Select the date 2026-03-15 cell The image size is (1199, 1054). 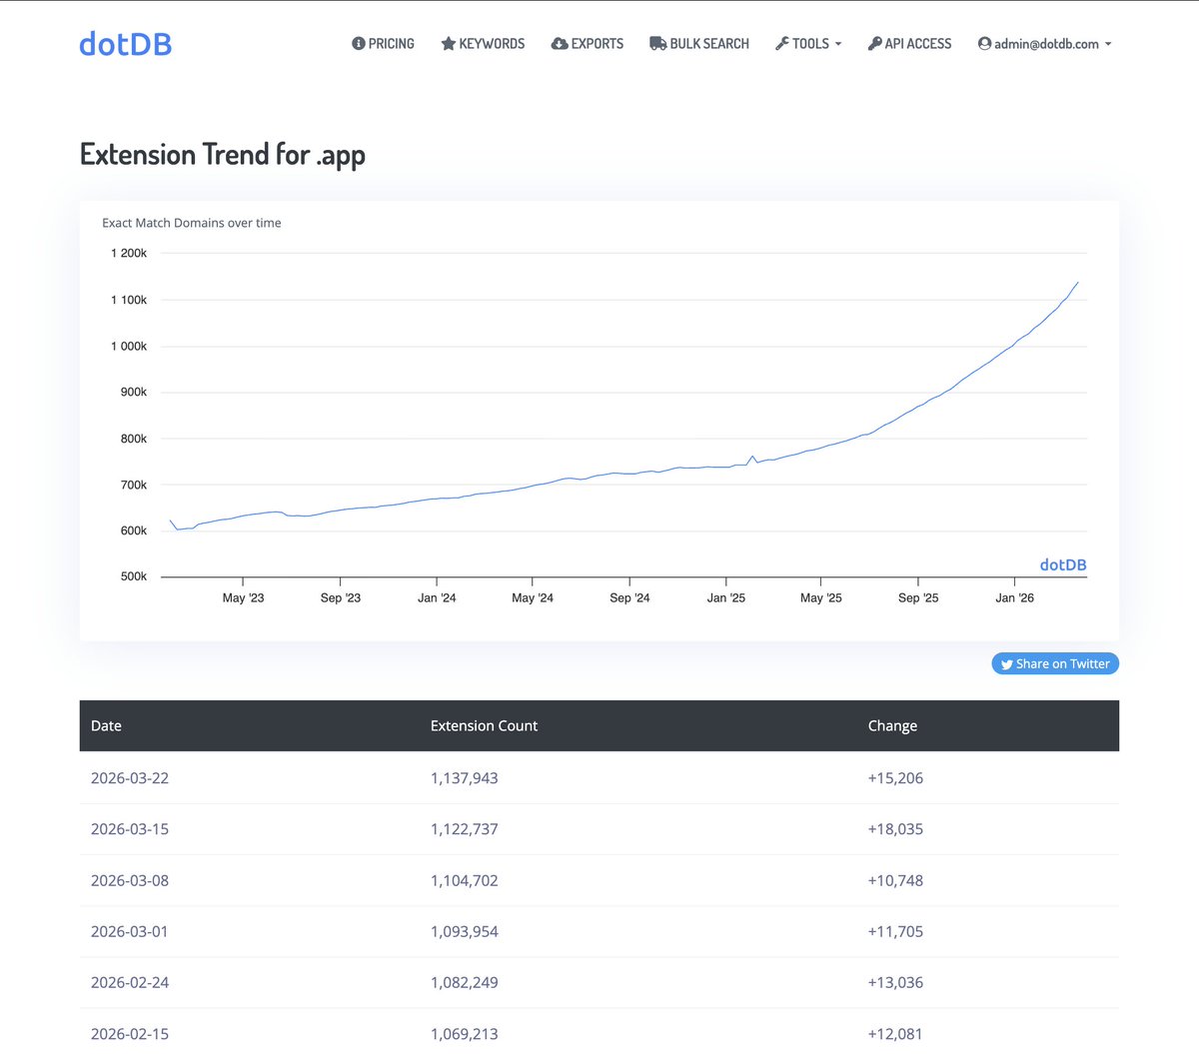[130, 829]
